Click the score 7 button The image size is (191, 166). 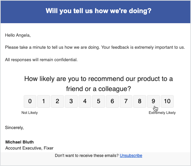(x=126, y=101)
